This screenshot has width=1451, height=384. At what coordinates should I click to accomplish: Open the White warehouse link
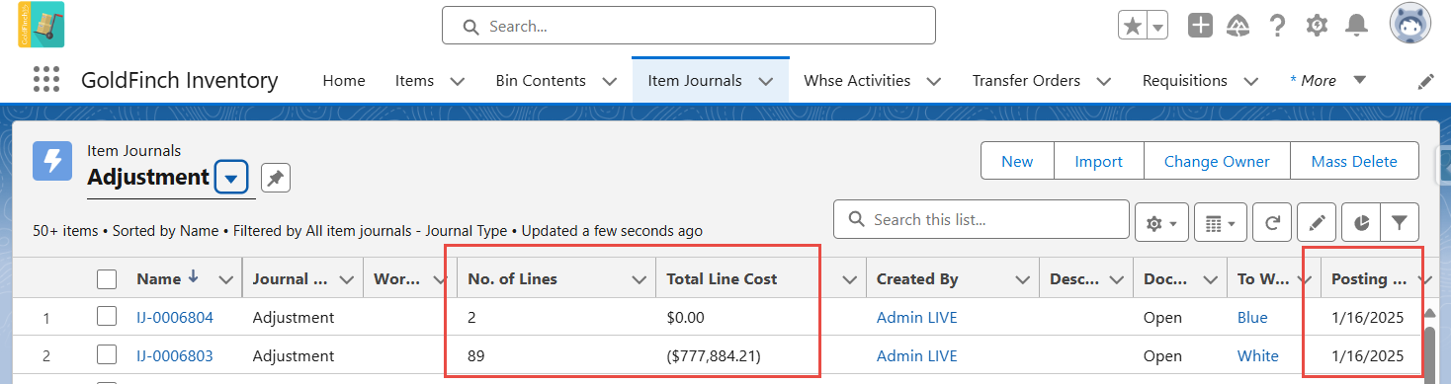(x=1258, y=355)
